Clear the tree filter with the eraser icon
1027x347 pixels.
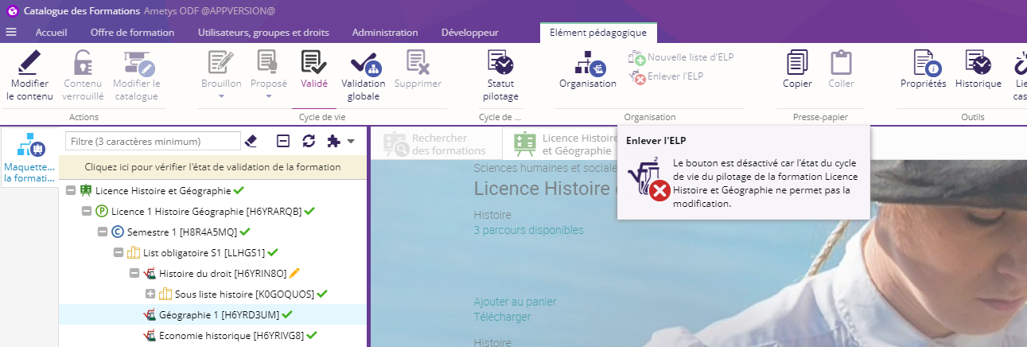point(251,141)
